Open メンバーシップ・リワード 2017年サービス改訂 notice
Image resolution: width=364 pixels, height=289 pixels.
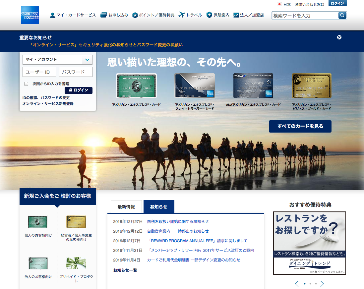[201, 251]
